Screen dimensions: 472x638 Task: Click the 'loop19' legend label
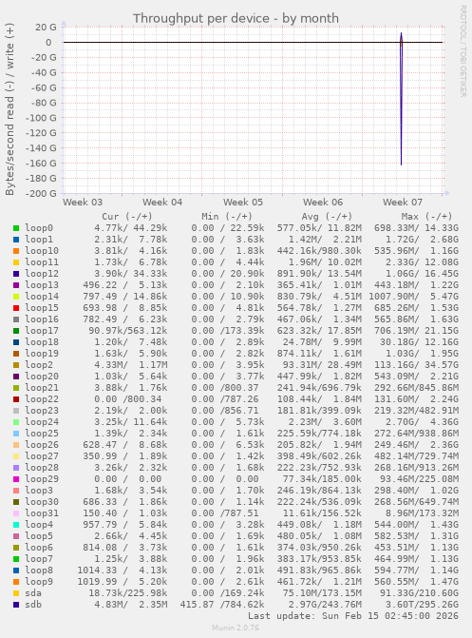coord(42,353)
